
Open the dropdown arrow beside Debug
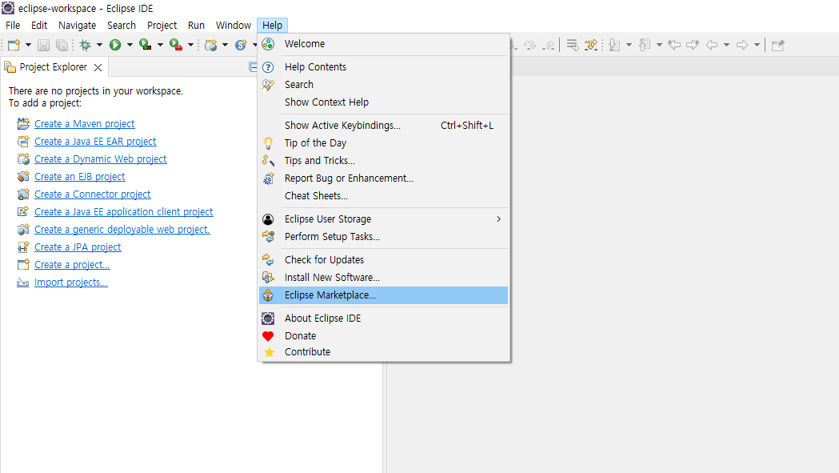99,45
